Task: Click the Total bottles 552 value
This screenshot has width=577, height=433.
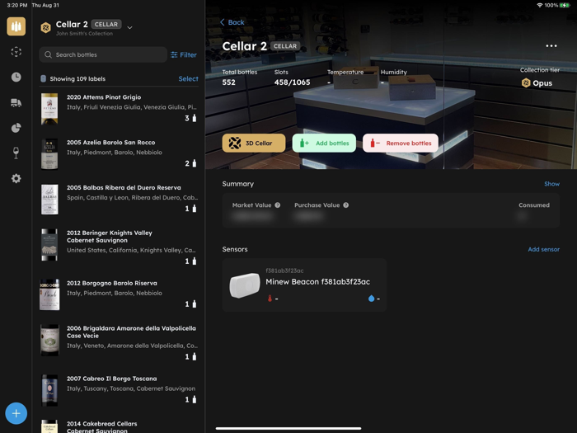Action: [228, 82]
